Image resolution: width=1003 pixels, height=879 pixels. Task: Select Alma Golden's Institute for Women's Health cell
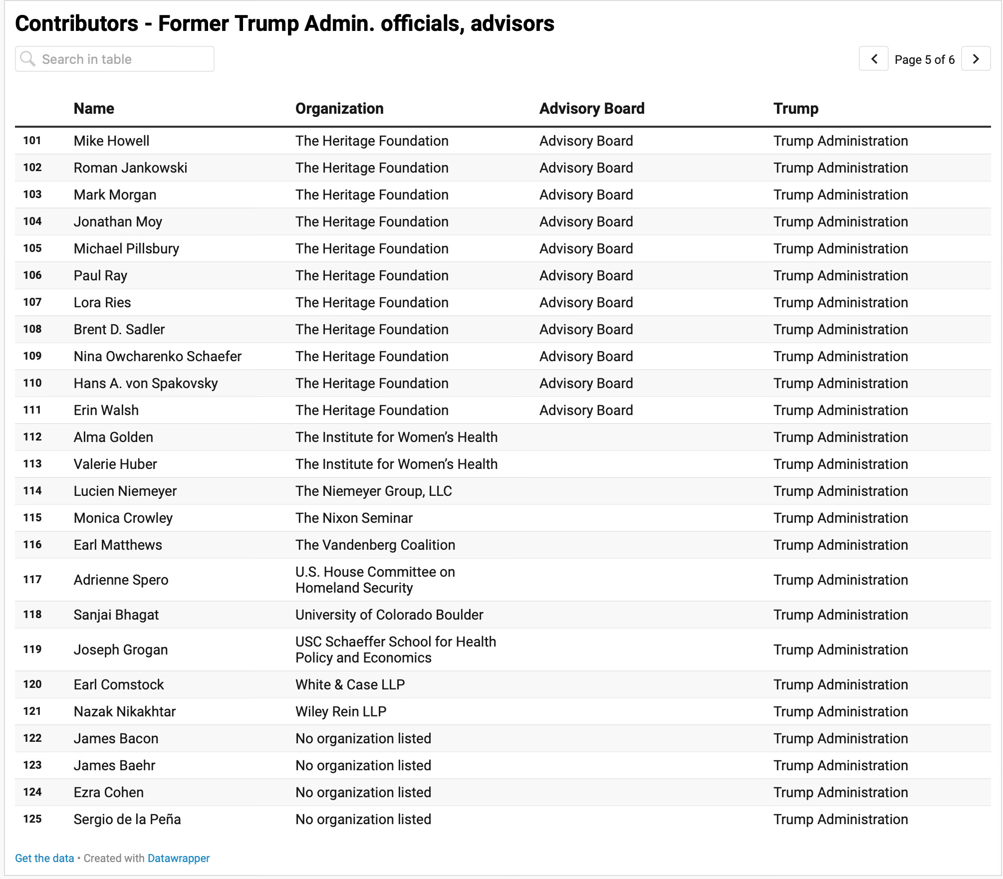[397, 437]
